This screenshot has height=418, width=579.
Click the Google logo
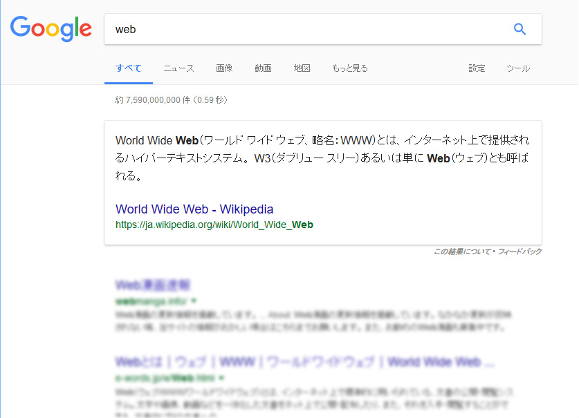tap(51, 29)
